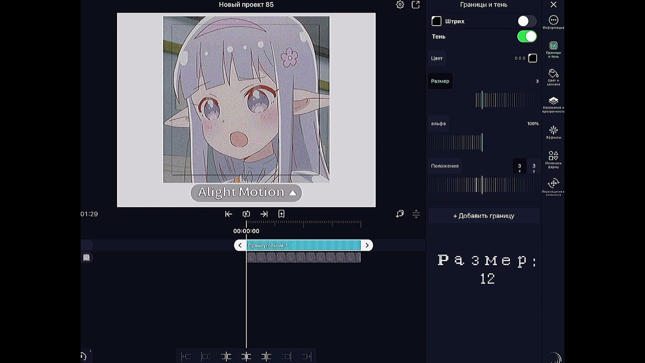Screen dimensions: 645x363
Task: Open Наложение и прозрачность tab
Action: click(553, 104)
